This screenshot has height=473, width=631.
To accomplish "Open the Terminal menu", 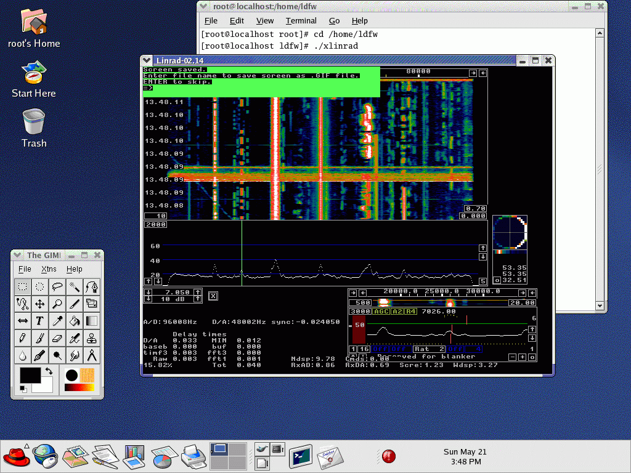I will point(301,21).
